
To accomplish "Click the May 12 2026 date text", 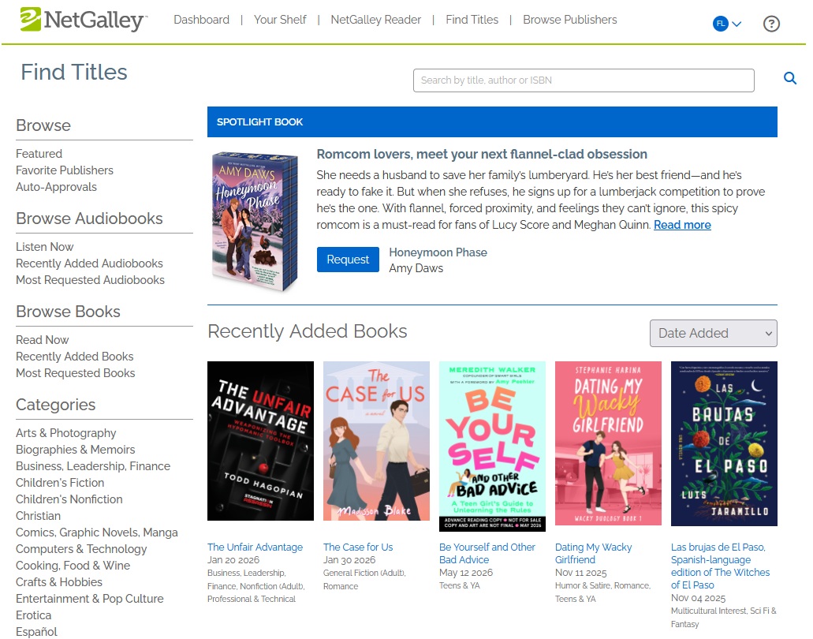I will tap(466, 573).
